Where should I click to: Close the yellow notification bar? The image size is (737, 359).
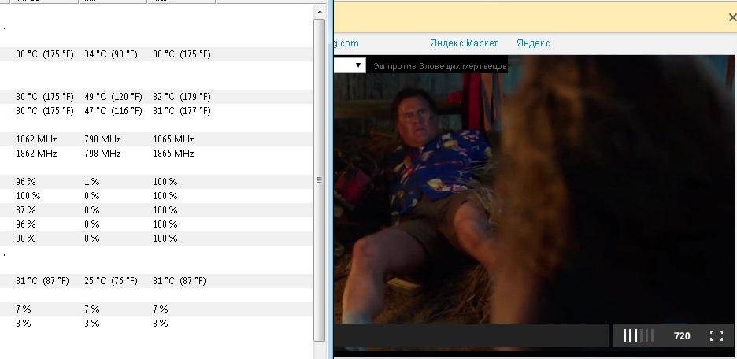click(x=732, y=17)
